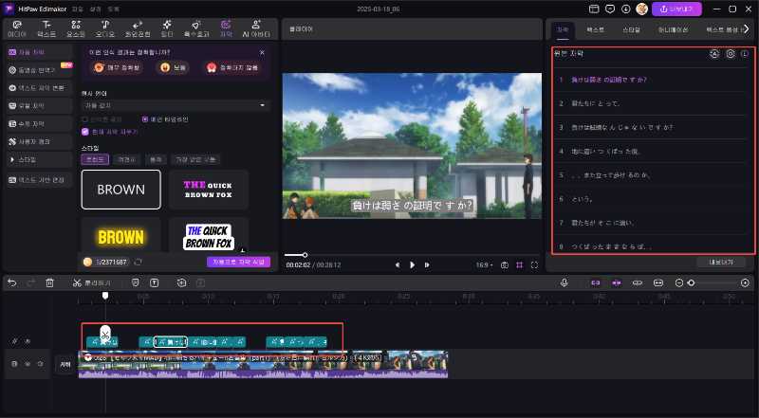Image resolution: width=759 pixels, height=418 pixels.
Task: Click the undo arrow in timeline toolbar
Action: [12, 282]
